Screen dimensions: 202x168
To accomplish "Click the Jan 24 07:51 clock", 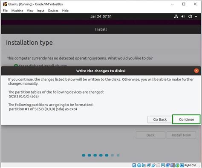I will (x=101, y=17).
